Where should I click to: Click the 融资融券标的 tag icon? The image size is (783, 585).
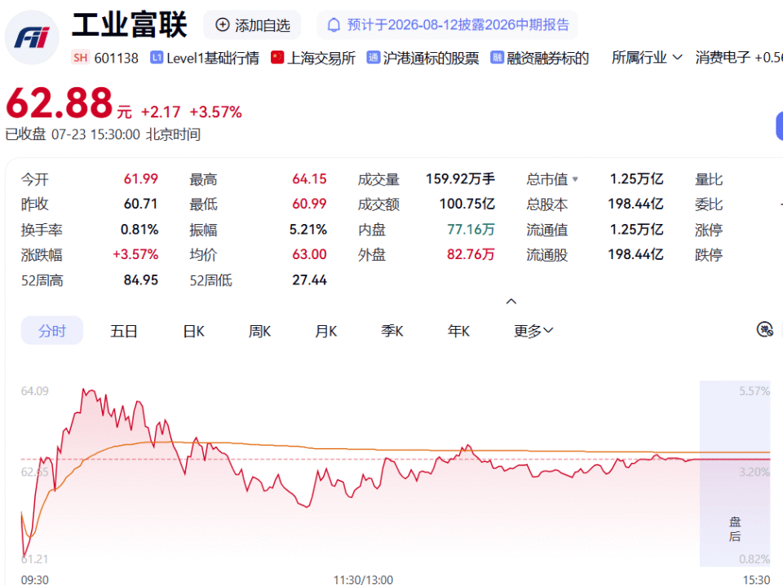(x=497, y=57)
